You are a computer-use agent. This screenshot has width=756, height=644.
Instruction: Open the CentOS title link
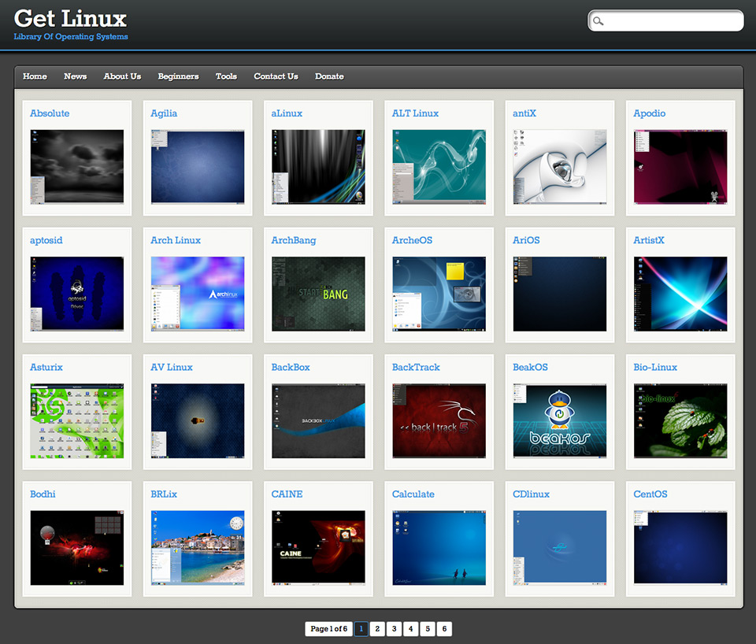point(650,494)
